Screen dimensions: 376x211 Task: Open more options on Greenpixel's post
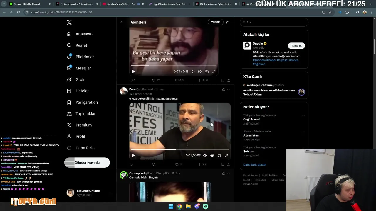coord(229,173)
